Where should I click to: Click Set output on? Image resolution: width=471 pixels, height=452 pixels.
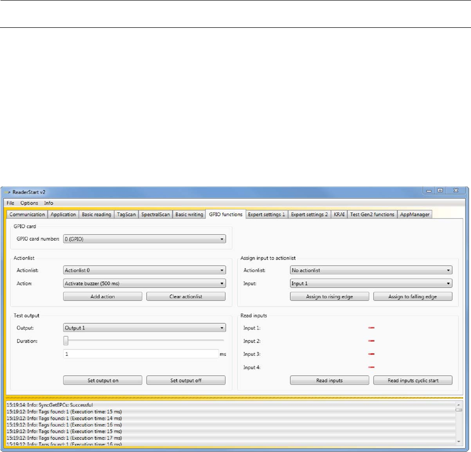pyautogui.click(x=102, y=380)
